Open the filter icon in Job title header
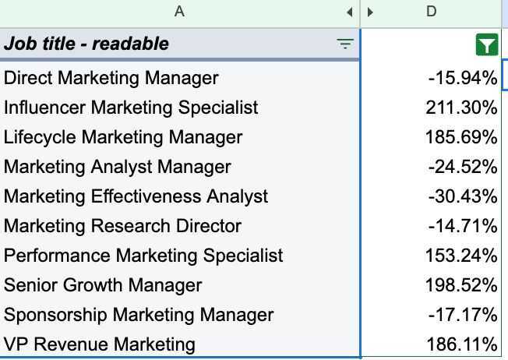The width and height of the screenshot is (508, 360). coord(345,44)
